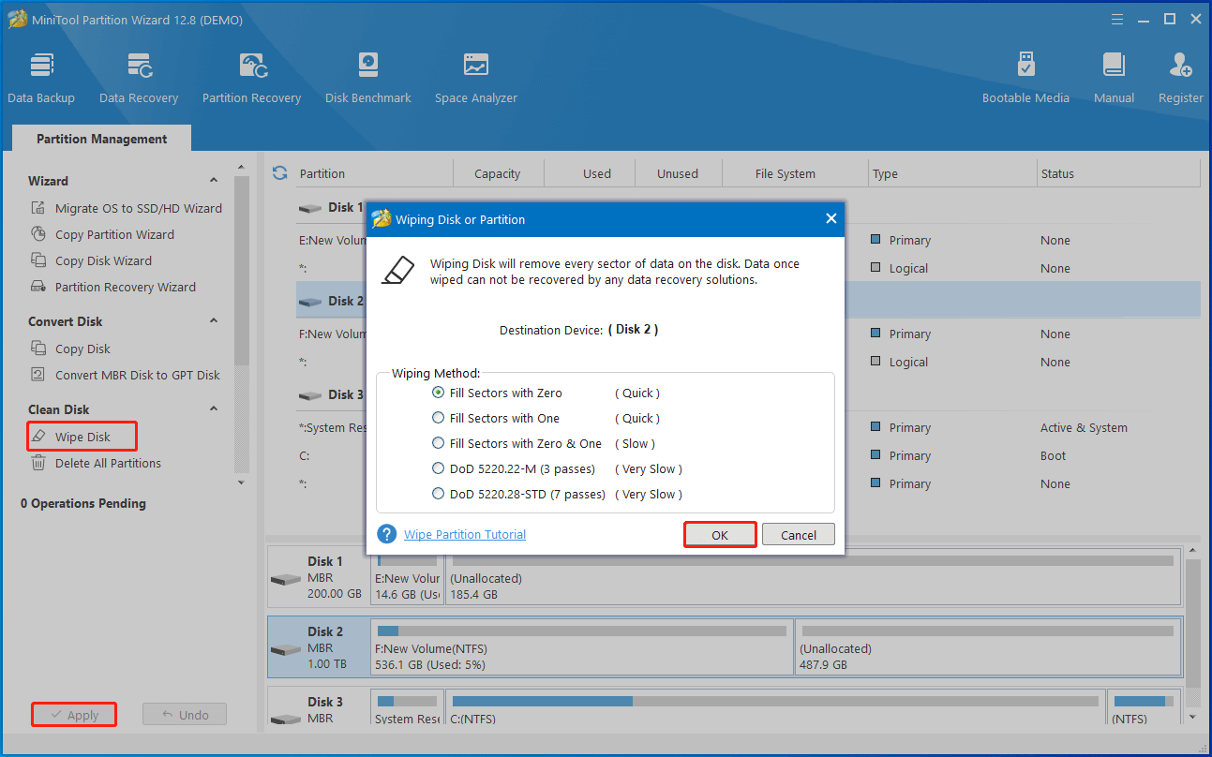Image resolution: width=1212 pixels, height=757 pixels.
Task: Select *:System Reserved partition row
Action: (x=748, y=427)
